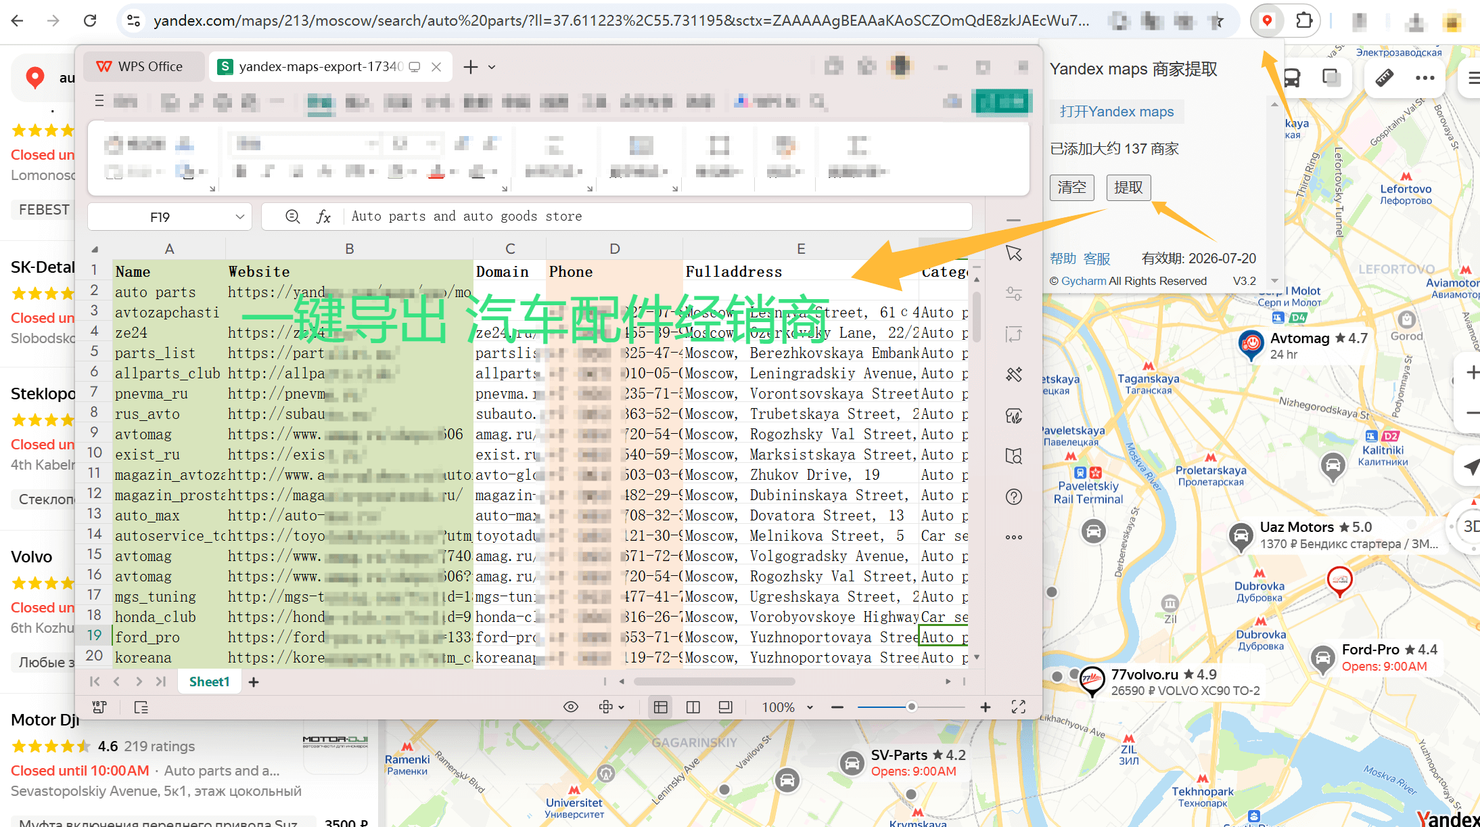Open the cell name box dropdown
Viewport: 1480px width, 827px height.
click(239, 217)
